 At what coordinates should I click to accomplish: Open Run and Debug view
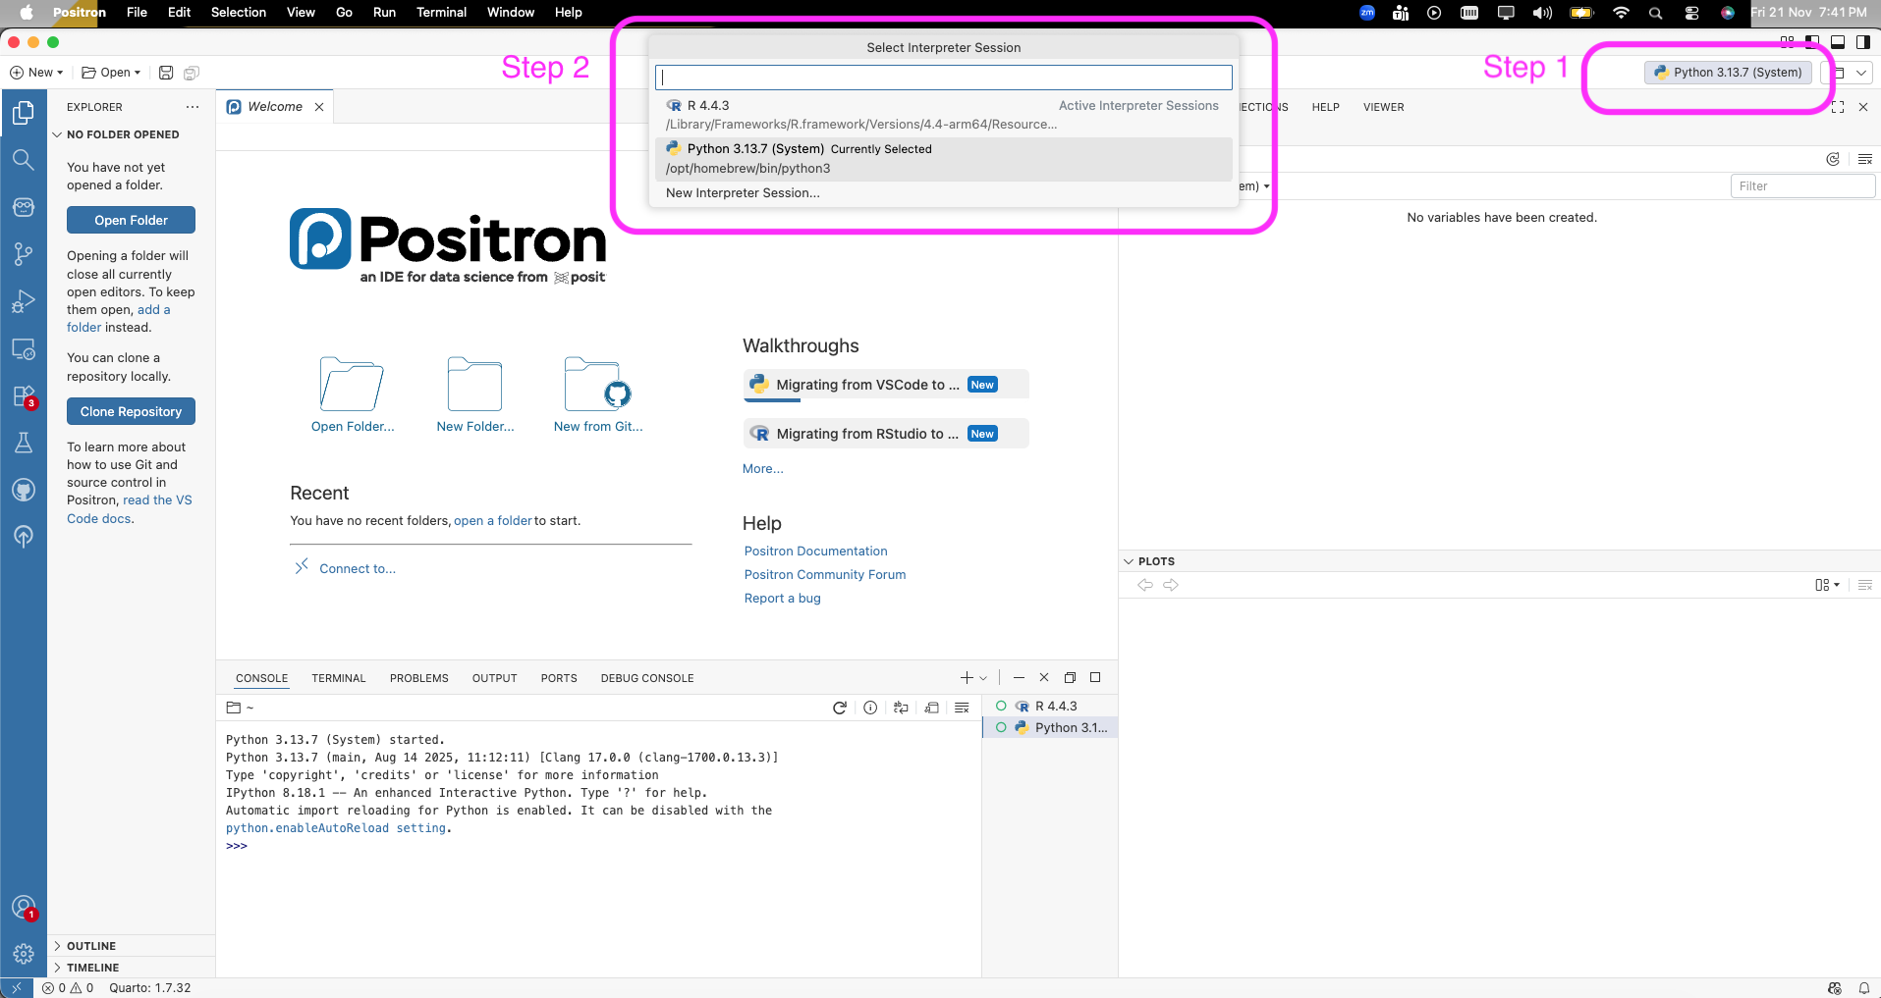(x=23, y=301)
